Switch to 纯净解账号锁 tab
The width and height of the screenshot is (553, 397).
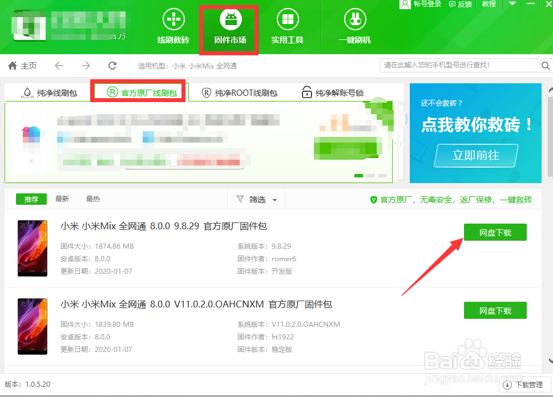[x=333, y=93]
